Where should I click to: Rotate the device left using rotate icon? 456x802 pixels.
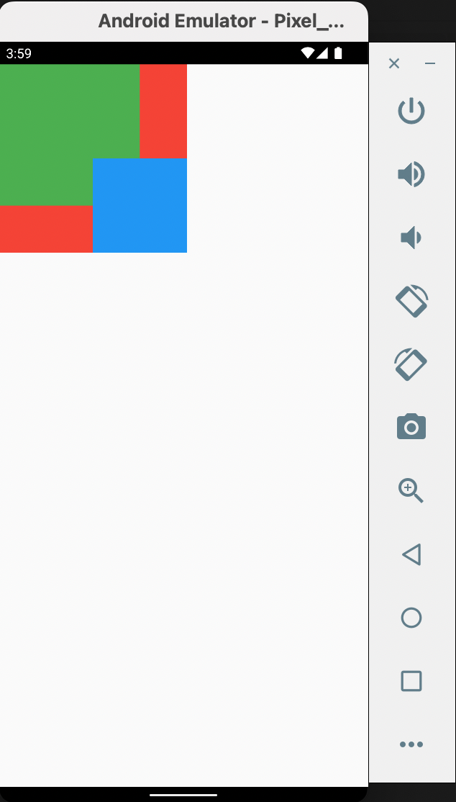[x=411, y=301]
